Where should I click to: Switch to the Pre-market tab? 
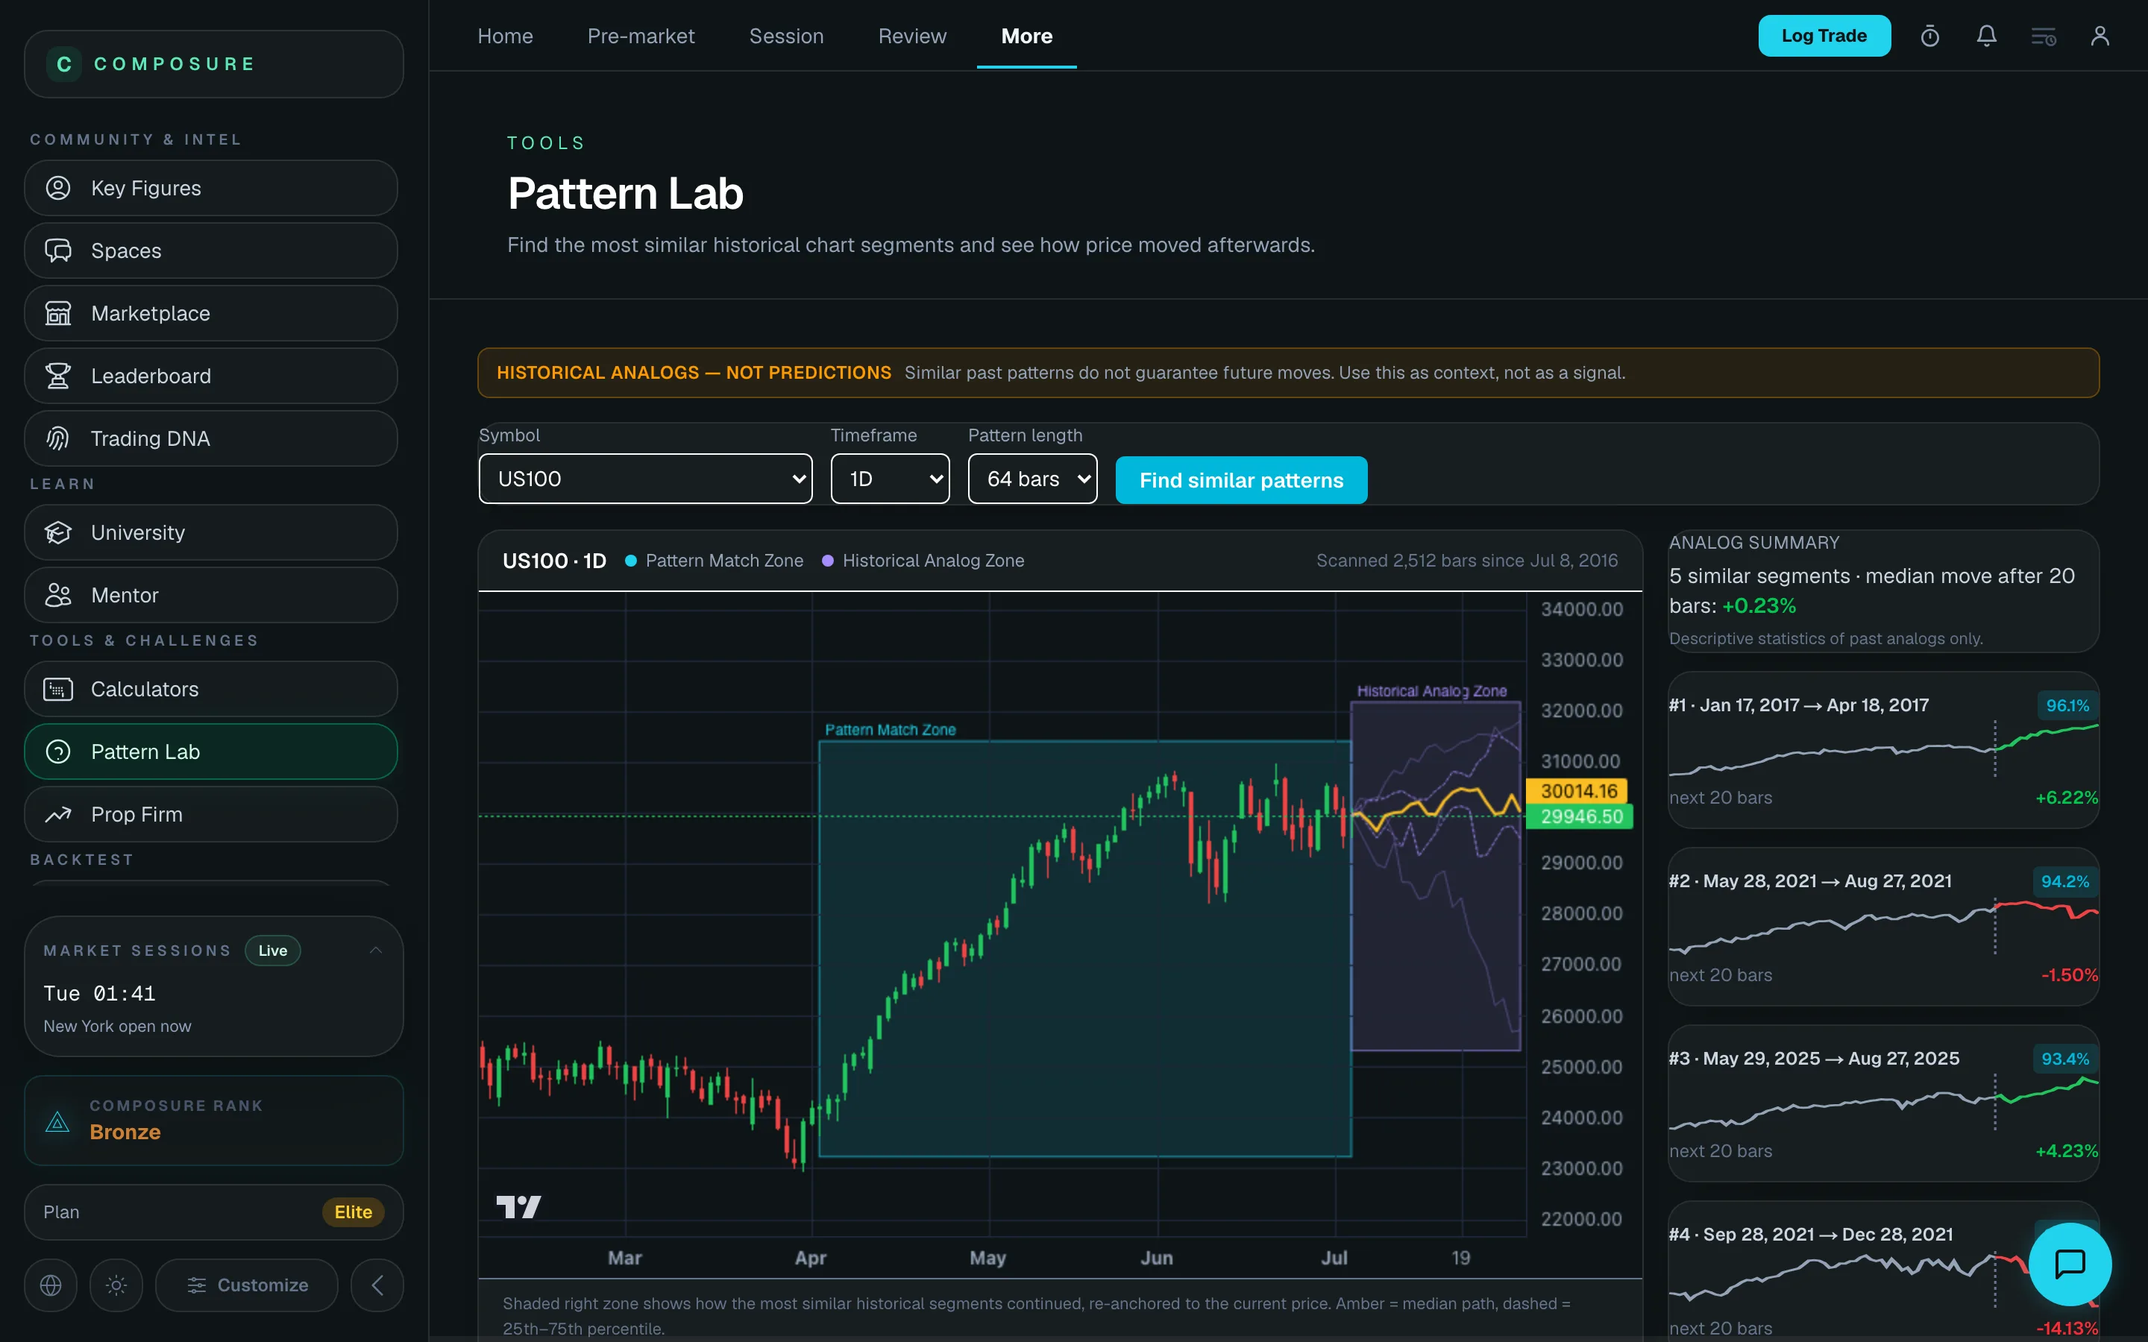[x=641, y=37]
